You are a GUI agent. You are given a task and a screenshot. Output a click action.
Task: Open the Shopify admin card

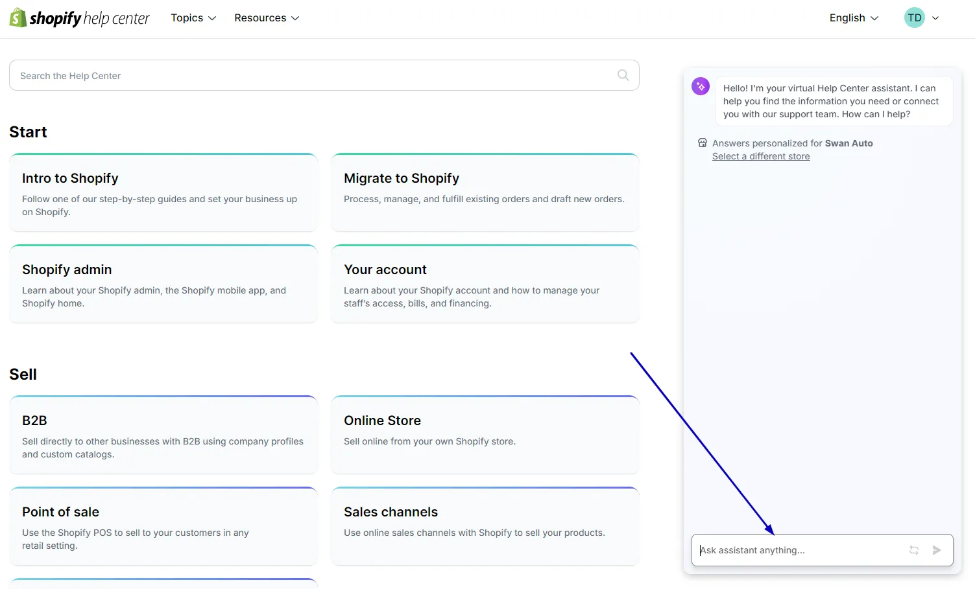(x=163, y=284)
